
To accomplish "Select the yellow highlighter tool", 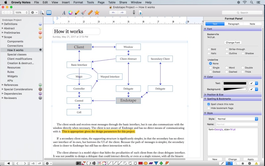I will click(x=77, y=13).
